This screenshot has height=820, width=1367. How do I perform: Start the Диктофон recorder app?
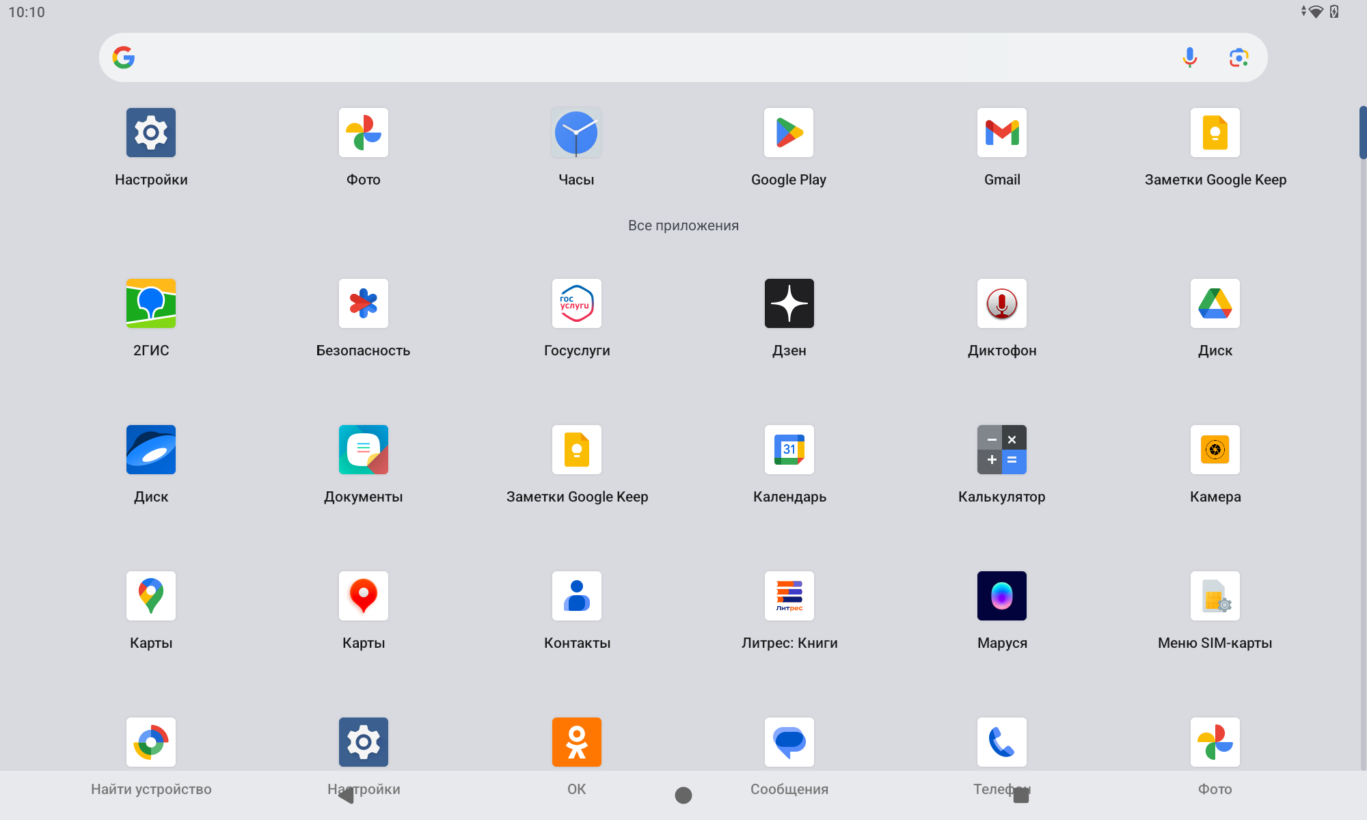pos(1001,303)
